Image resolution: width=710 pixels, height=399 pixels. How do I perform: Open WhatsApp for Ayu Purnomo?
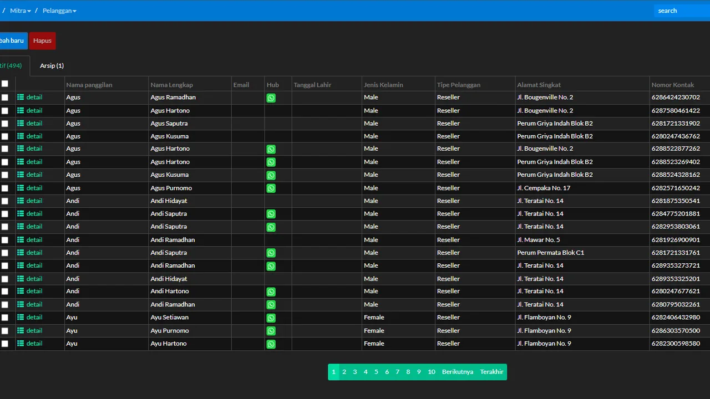[271, 331]
